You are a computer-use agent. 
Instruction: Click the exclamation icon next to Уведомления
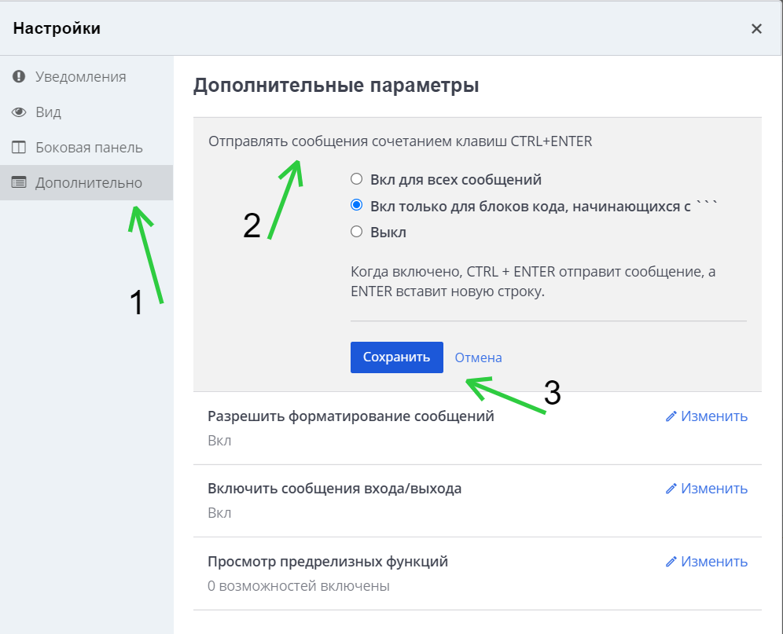[x=18, y=76]
